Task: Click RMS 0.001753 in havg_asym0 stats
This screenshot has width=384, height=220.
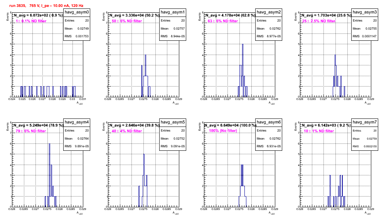Action: [x=77, y=37]
